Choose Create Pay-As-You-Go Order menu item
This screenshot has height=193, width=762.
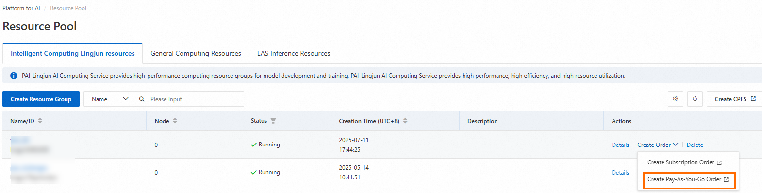pyautogui.click(x=689, y=179)
